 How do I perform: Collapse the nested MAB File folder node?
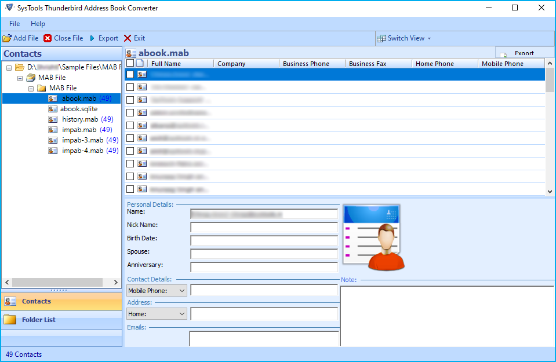[31, 89]
